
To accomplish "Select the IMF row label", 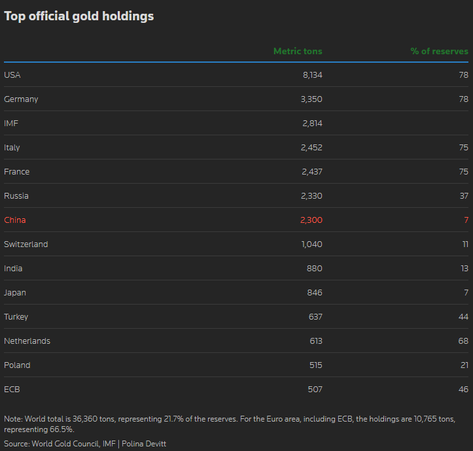I will (x=11, y=124).
